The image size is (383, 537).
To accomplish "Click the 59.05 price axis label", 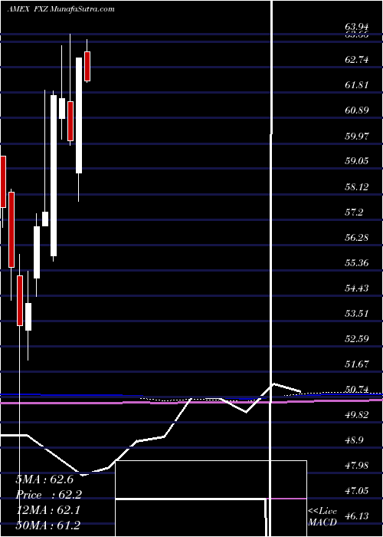I will [357, 161].
